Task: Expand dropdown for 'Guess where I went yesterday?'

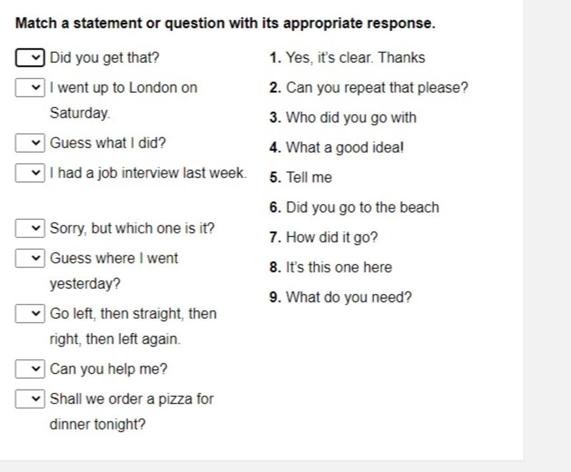Action: tap(30, 258)
